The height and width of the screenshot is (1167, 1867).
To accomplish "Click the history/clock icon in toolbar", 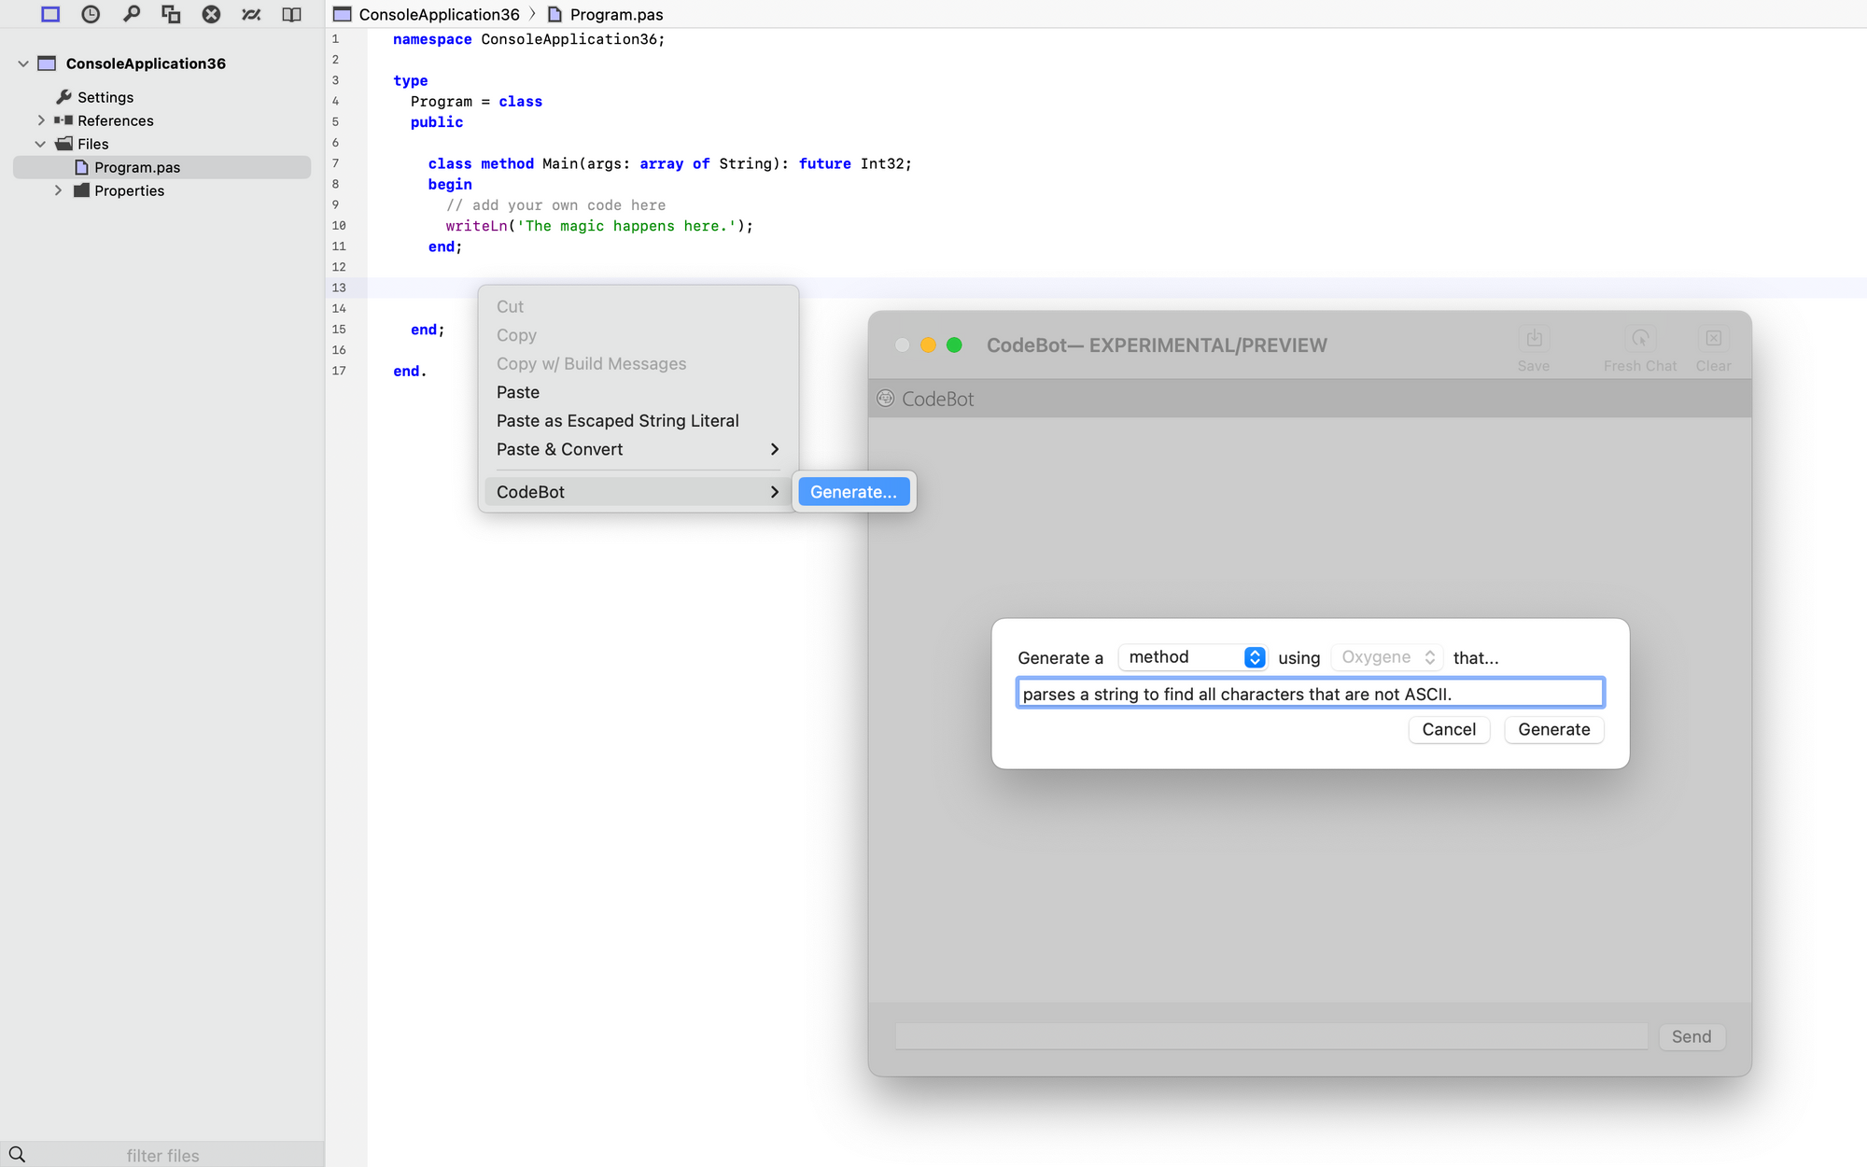I will click(90, 15).
